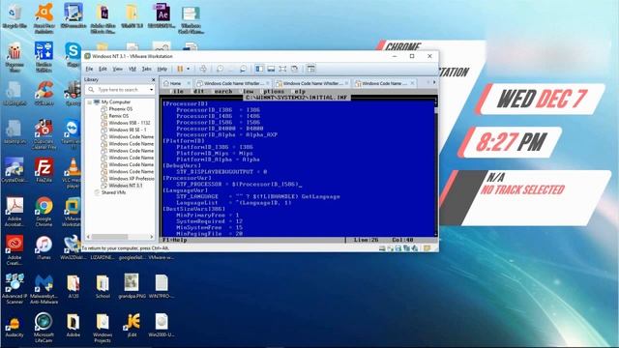Open the Recycle Bin desktop icon
619x348 pixels.
pyautogui.click(x=15, y=16)
